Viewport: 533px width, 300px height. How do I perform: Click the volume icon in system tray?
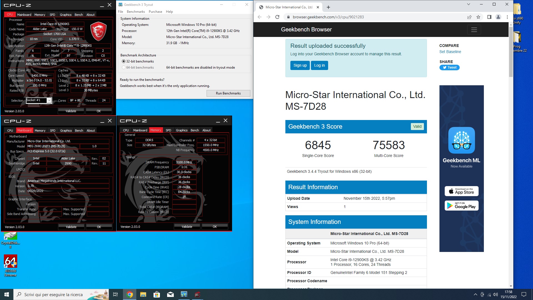click(496, 294)
